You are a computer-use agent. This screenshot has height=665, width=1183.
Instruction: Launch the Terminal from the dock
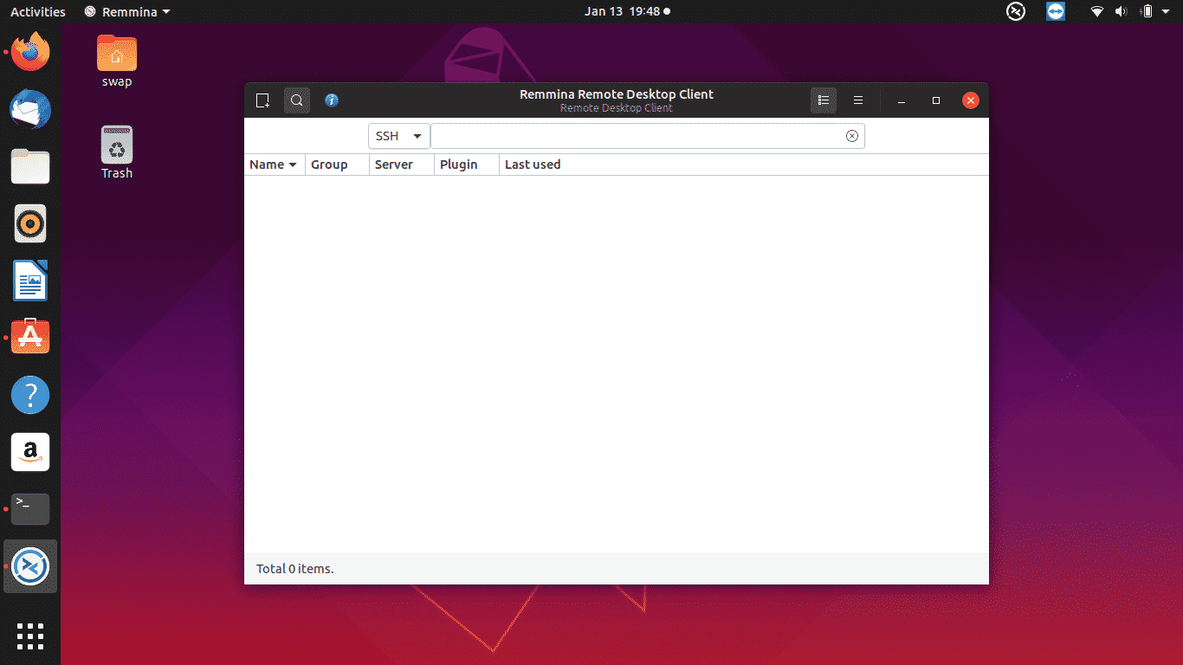click(x=30, y=509)
